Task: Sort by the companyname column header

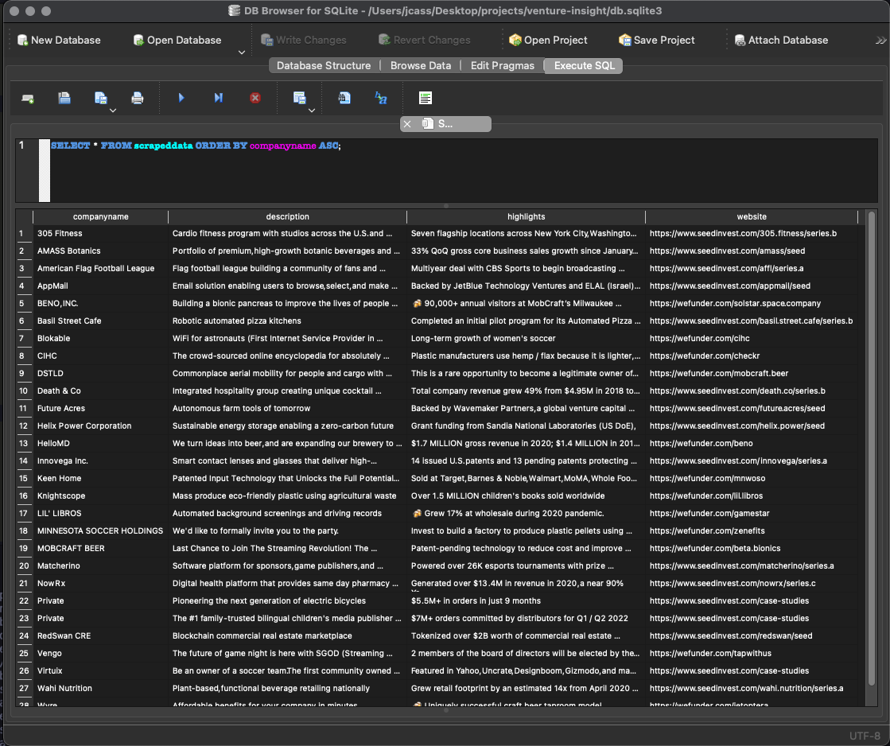Action: (x=100, y=217)
